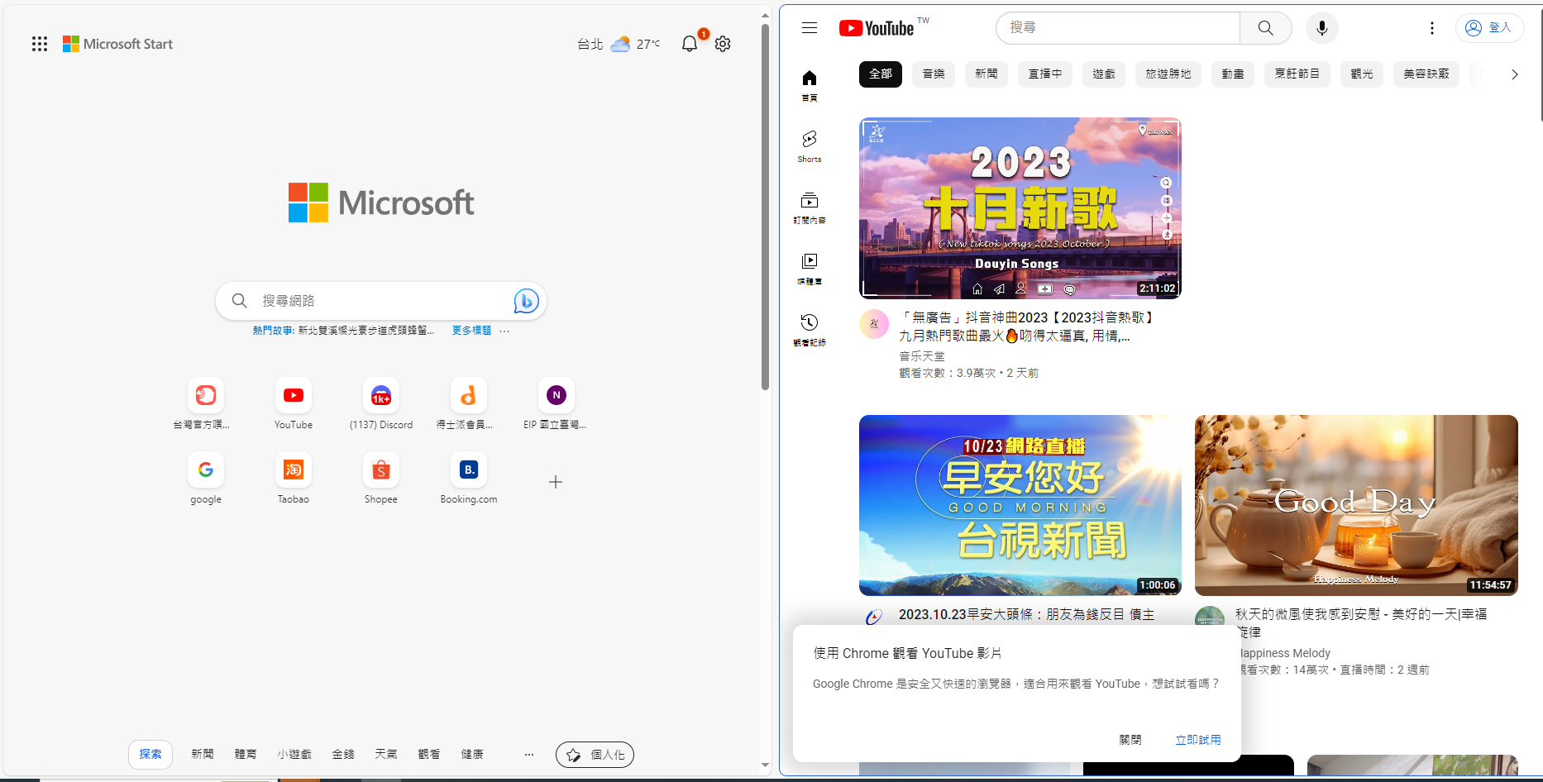The image size is (1543, 782).
Task: Switch to 健康 tab
Action: (x=472, y=754)
